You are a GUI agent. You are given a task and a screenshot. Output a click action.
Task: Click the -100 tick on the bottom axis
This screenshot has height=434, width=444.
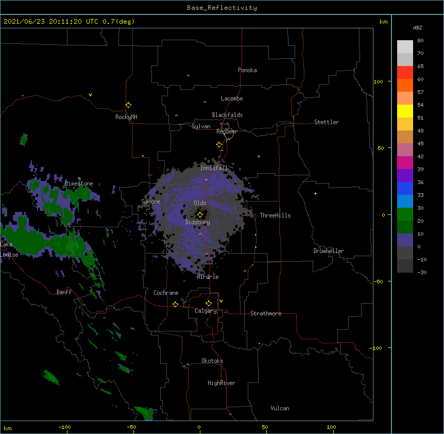64,427
